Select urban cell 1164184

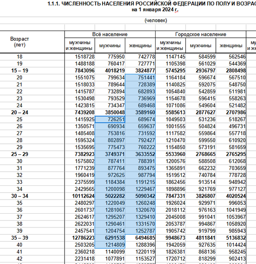tap(171, 78)
